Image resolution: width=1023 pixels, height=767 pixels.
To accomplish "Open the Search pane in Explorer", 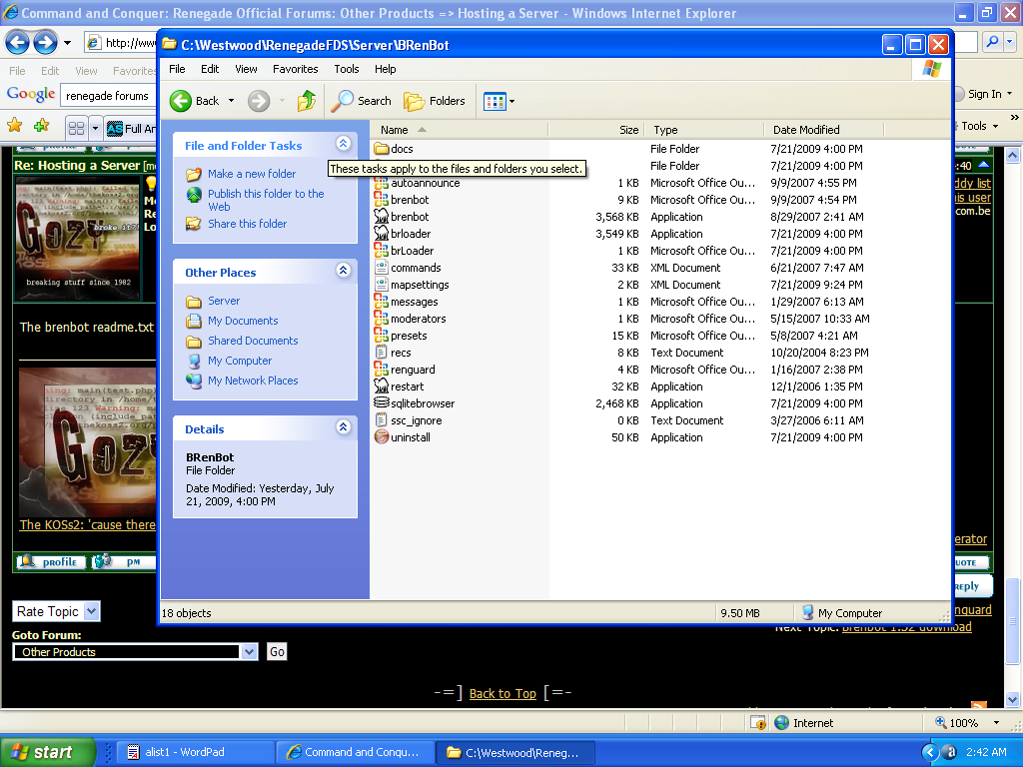I will click(362, 101).
